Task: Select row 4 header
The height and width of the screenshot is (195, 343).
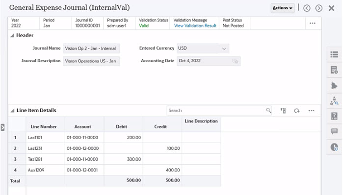Action: tap(17, 170)
